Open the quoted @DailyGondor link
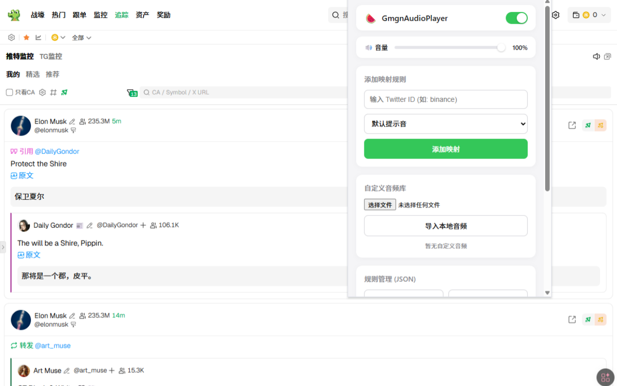The image size is (617, 386). tap(57, 152)
